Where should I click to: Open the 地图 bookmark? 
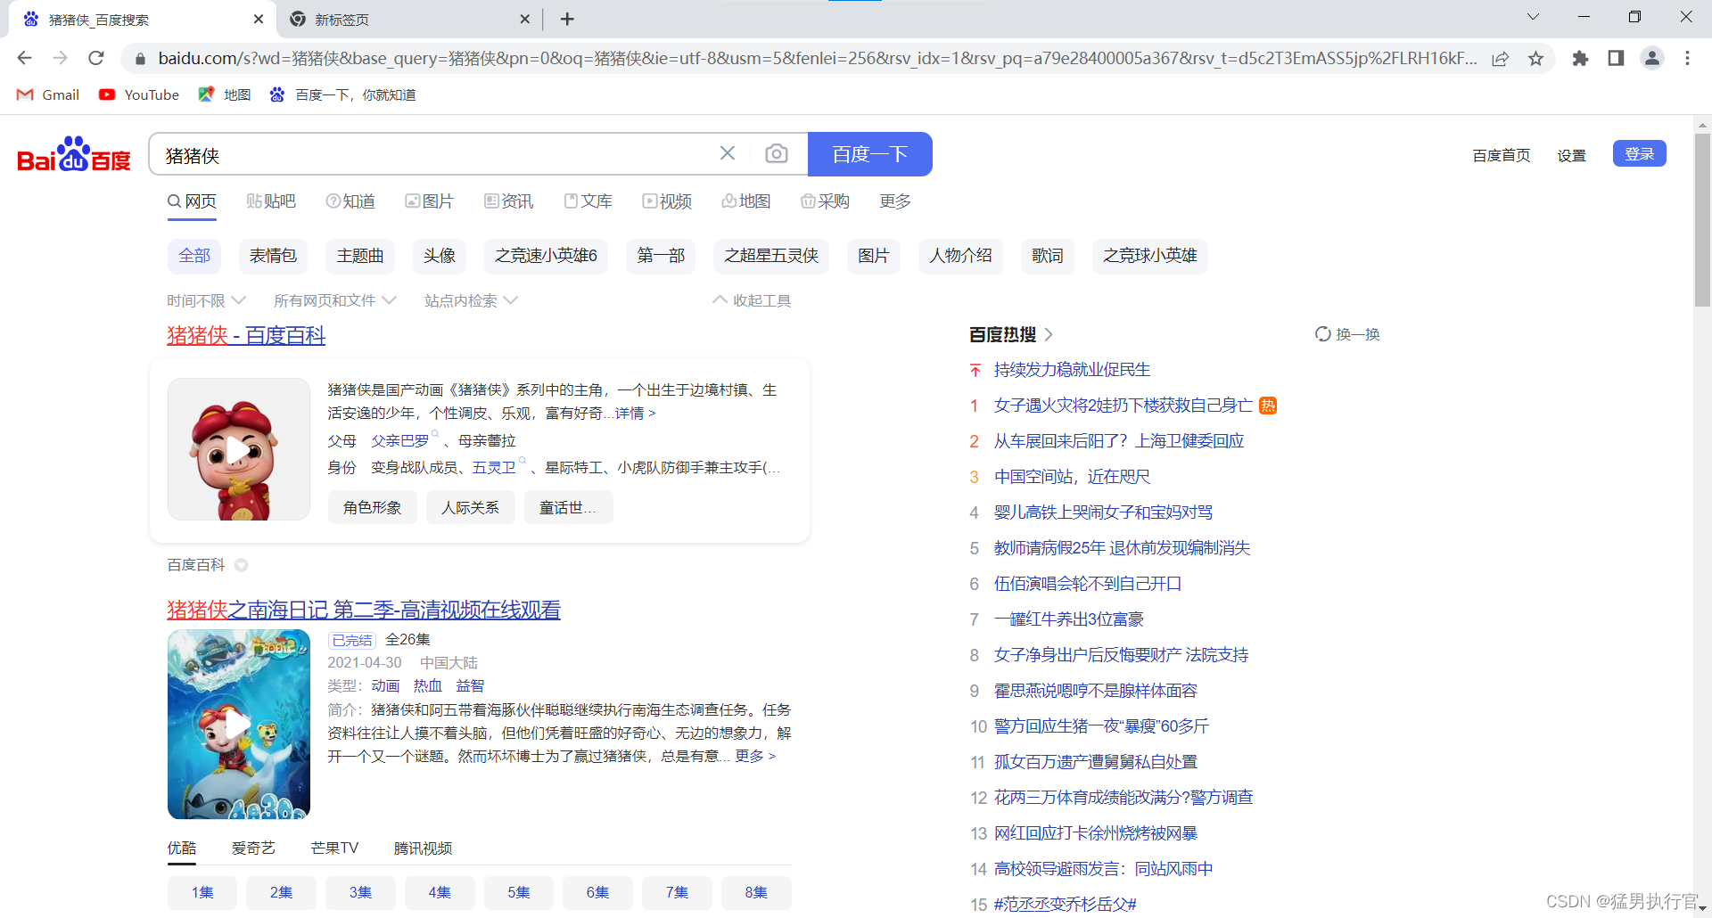[225, 94]
